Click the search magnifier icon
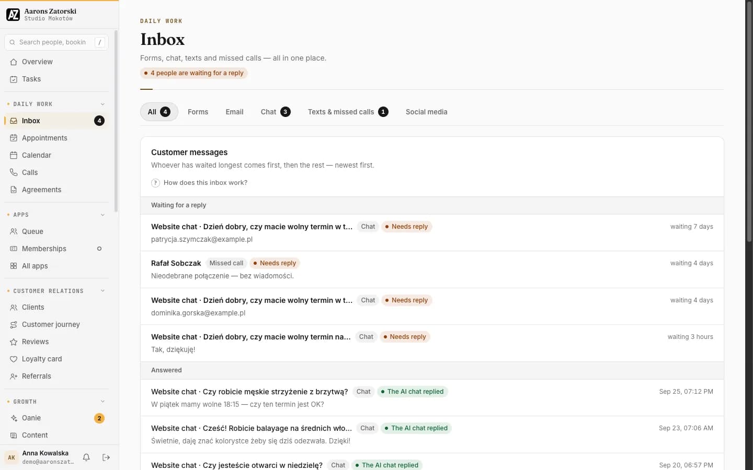The height and width of the screenshot is (470, 753). coord(13,42)
